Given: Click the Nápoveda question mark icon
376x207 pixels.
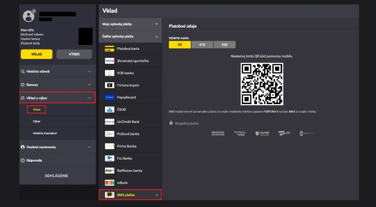Looking at the screenshot, I should coord(23,160).
